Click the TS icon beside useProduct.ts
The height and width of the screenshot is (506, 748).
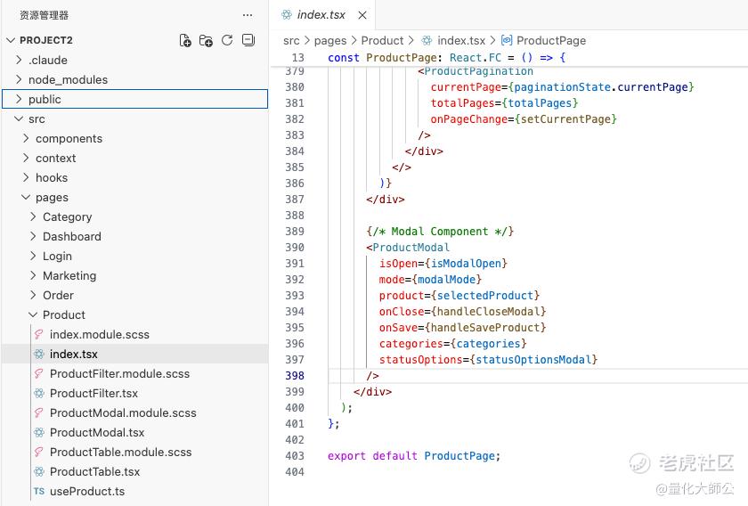[39, 491]
